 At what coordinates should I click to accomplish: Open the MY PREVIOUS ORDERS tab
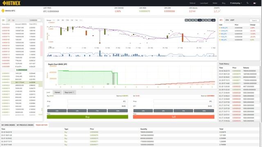pyautogui.click(x=25, y=125)
